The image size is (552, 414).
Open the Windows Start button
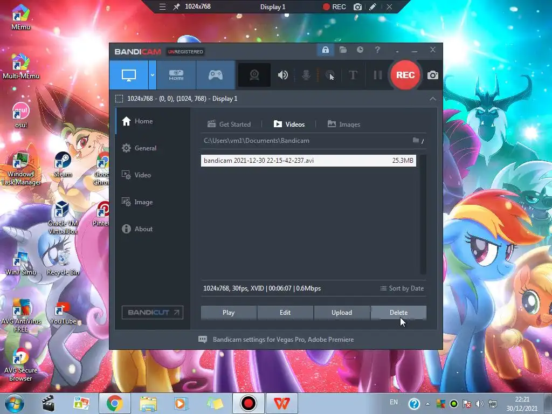click(x=14, y=403)
